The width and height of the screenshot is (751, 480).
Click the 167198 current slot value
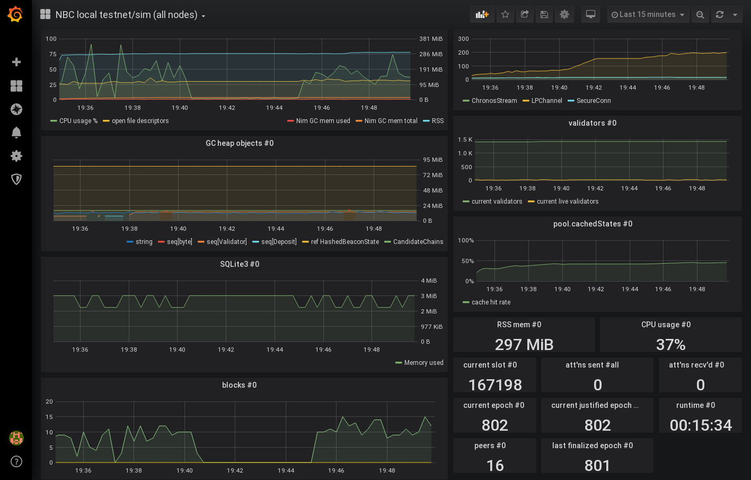pyautogui.click(x=495, y=385)
